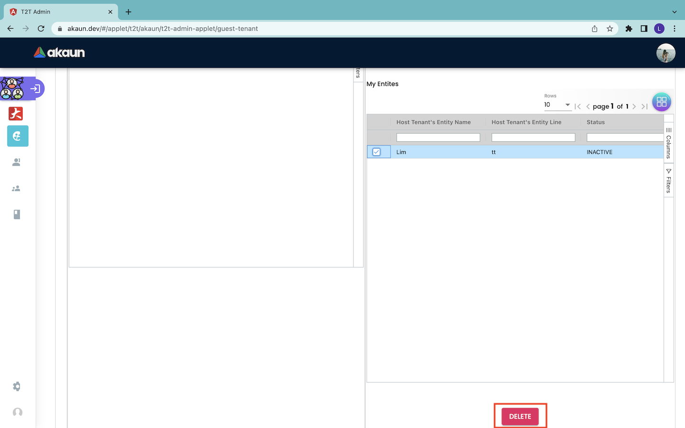Open the single user sidebar icon
This screenshot has width=685, height=428.
[x=17, y=162]
